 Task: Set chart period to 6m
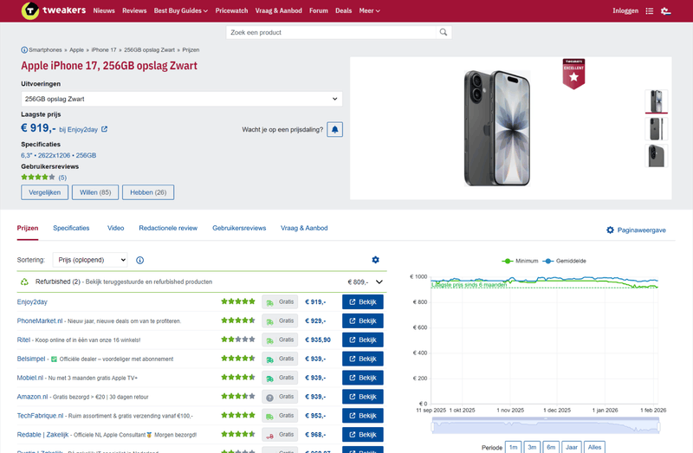[551, 447]
